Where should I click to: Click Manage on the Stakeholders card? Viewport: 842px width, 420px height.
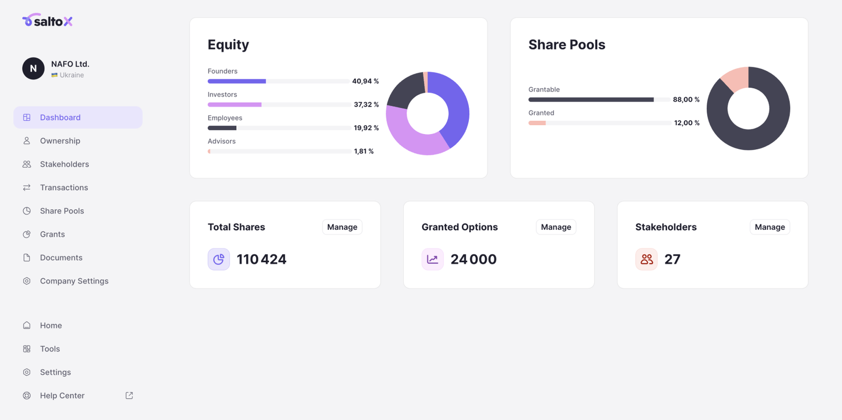click(x=769, y=227)
